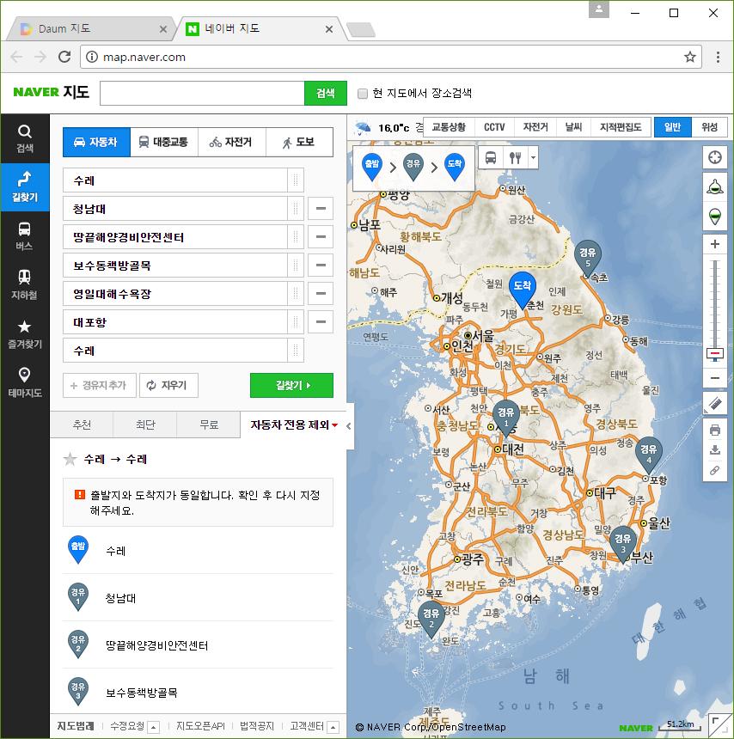Select the 대중교통 transit tab
Viewport: 734px width, 739px height.
coord(164,143)
